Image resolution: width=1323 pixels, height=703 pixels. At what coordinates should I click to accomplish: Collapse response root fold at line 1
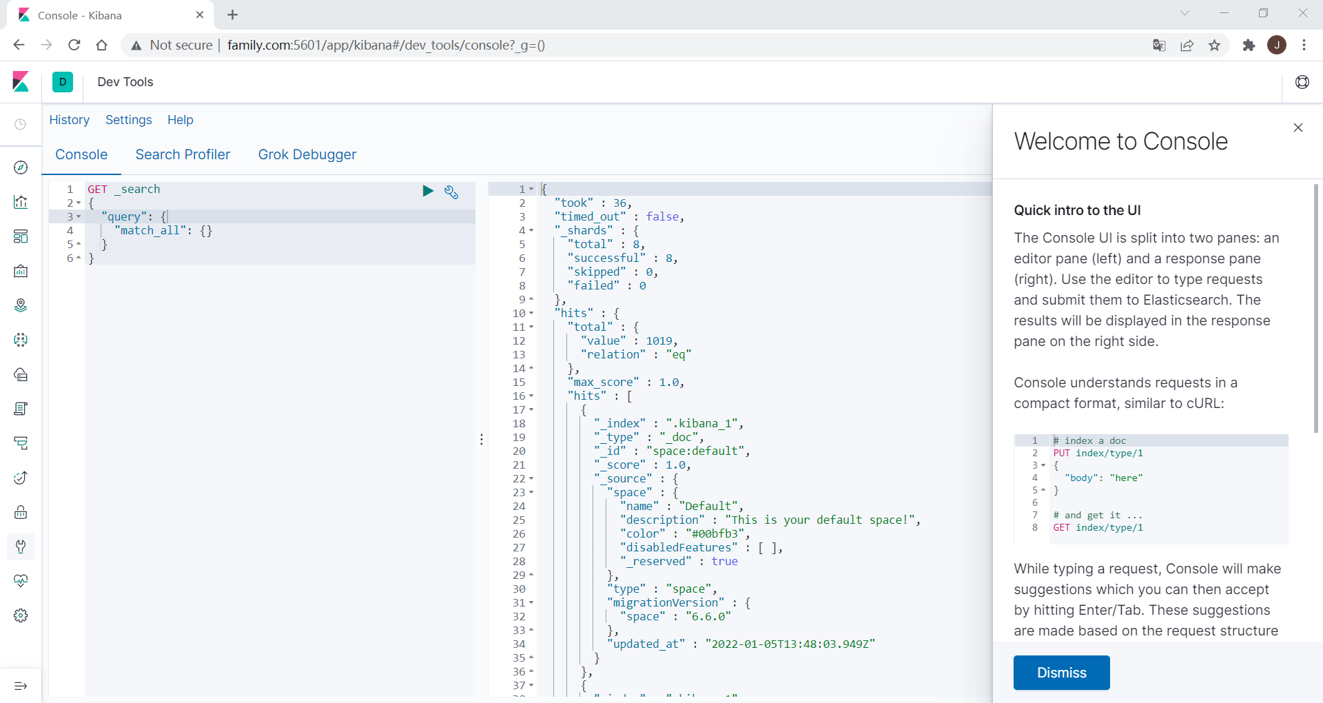coord(531,190)
